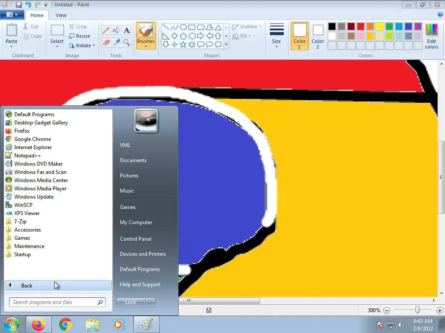Click the Resize button
This screenshot has width=445, height=333.
click(80, 36)
